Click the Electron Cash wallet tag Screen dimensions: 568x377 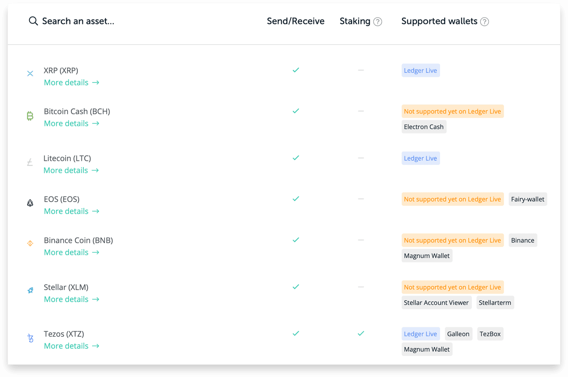[424, 127]
